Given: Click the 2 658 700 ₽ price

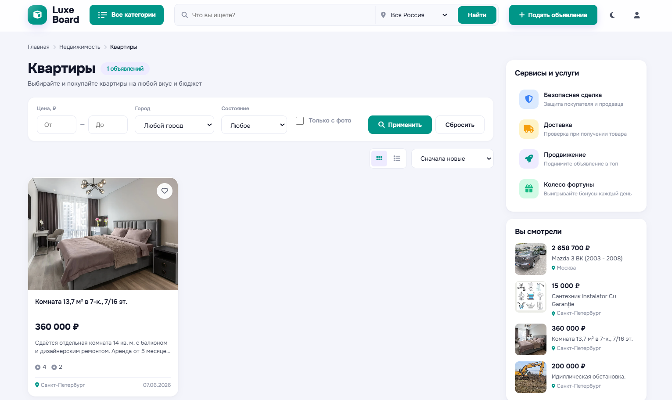Looking at the screenshot, I should tap(571, 248).
